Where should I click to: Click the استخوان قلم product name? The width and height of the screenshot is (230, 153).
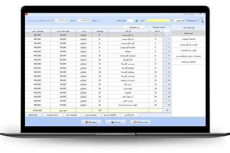click(x=128, y=97)
